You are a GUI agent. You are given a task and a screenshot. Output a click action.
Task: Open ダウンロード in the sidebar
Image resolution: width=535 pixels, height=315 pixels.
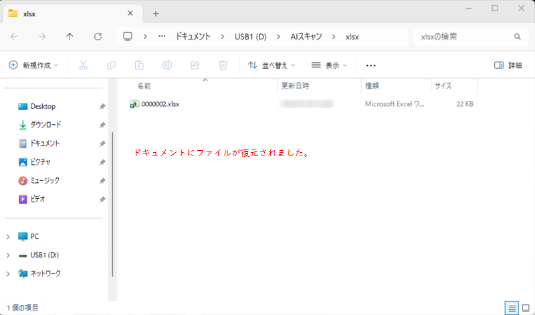click(x=45, y=125)
